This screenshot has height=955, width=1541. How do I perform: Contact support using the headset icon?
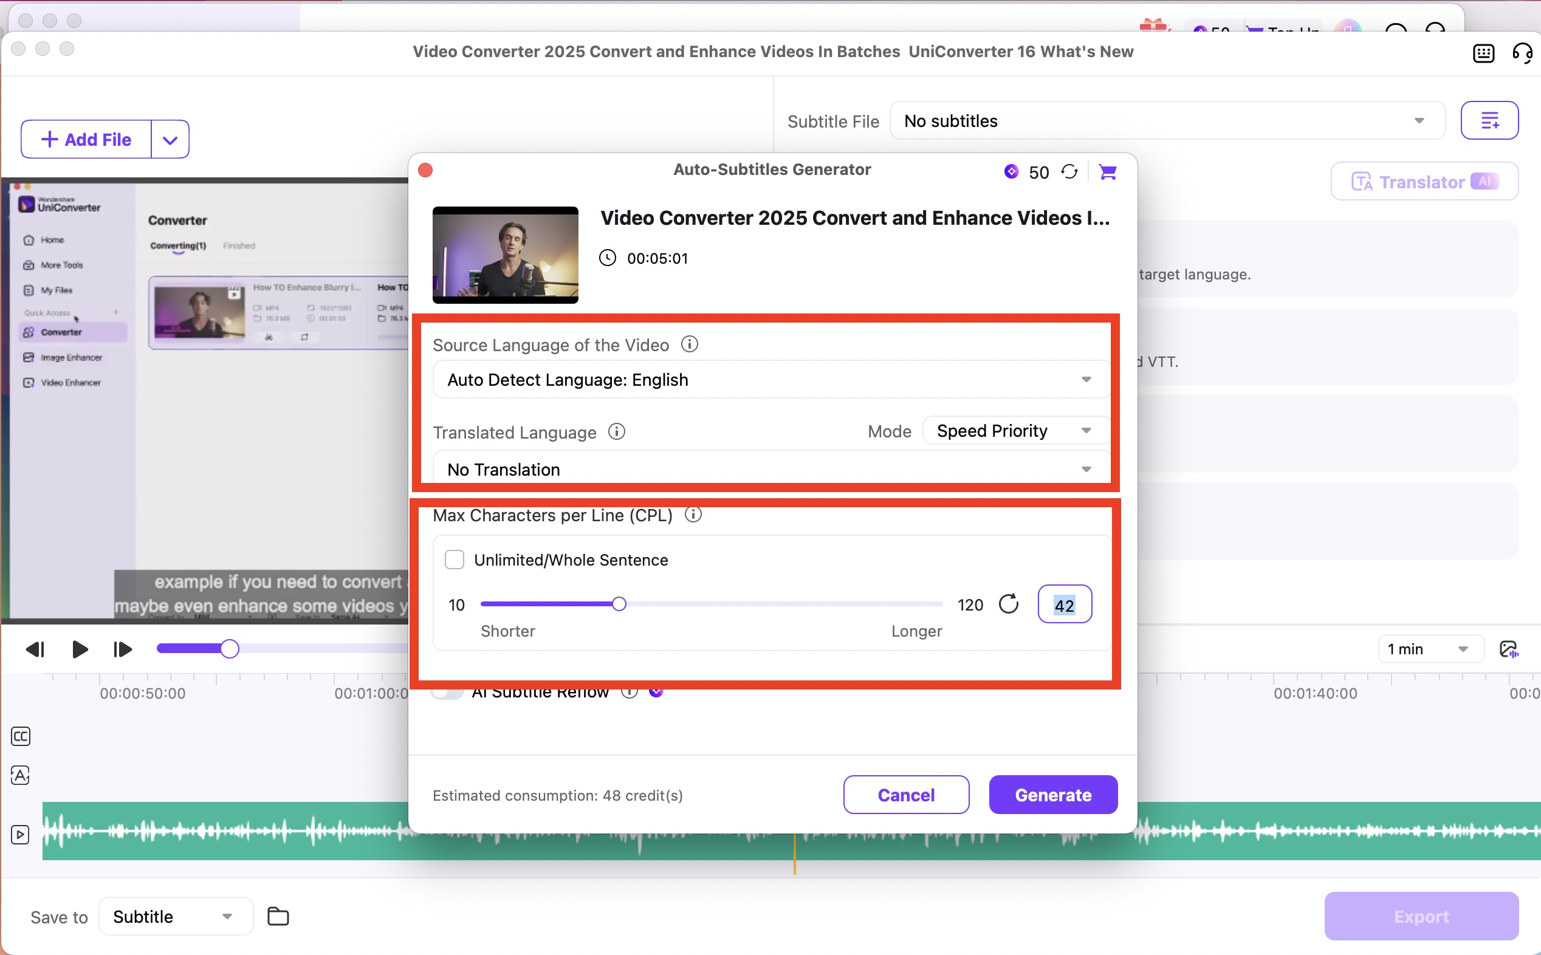pyautogui.click(x=1522, y=53)
